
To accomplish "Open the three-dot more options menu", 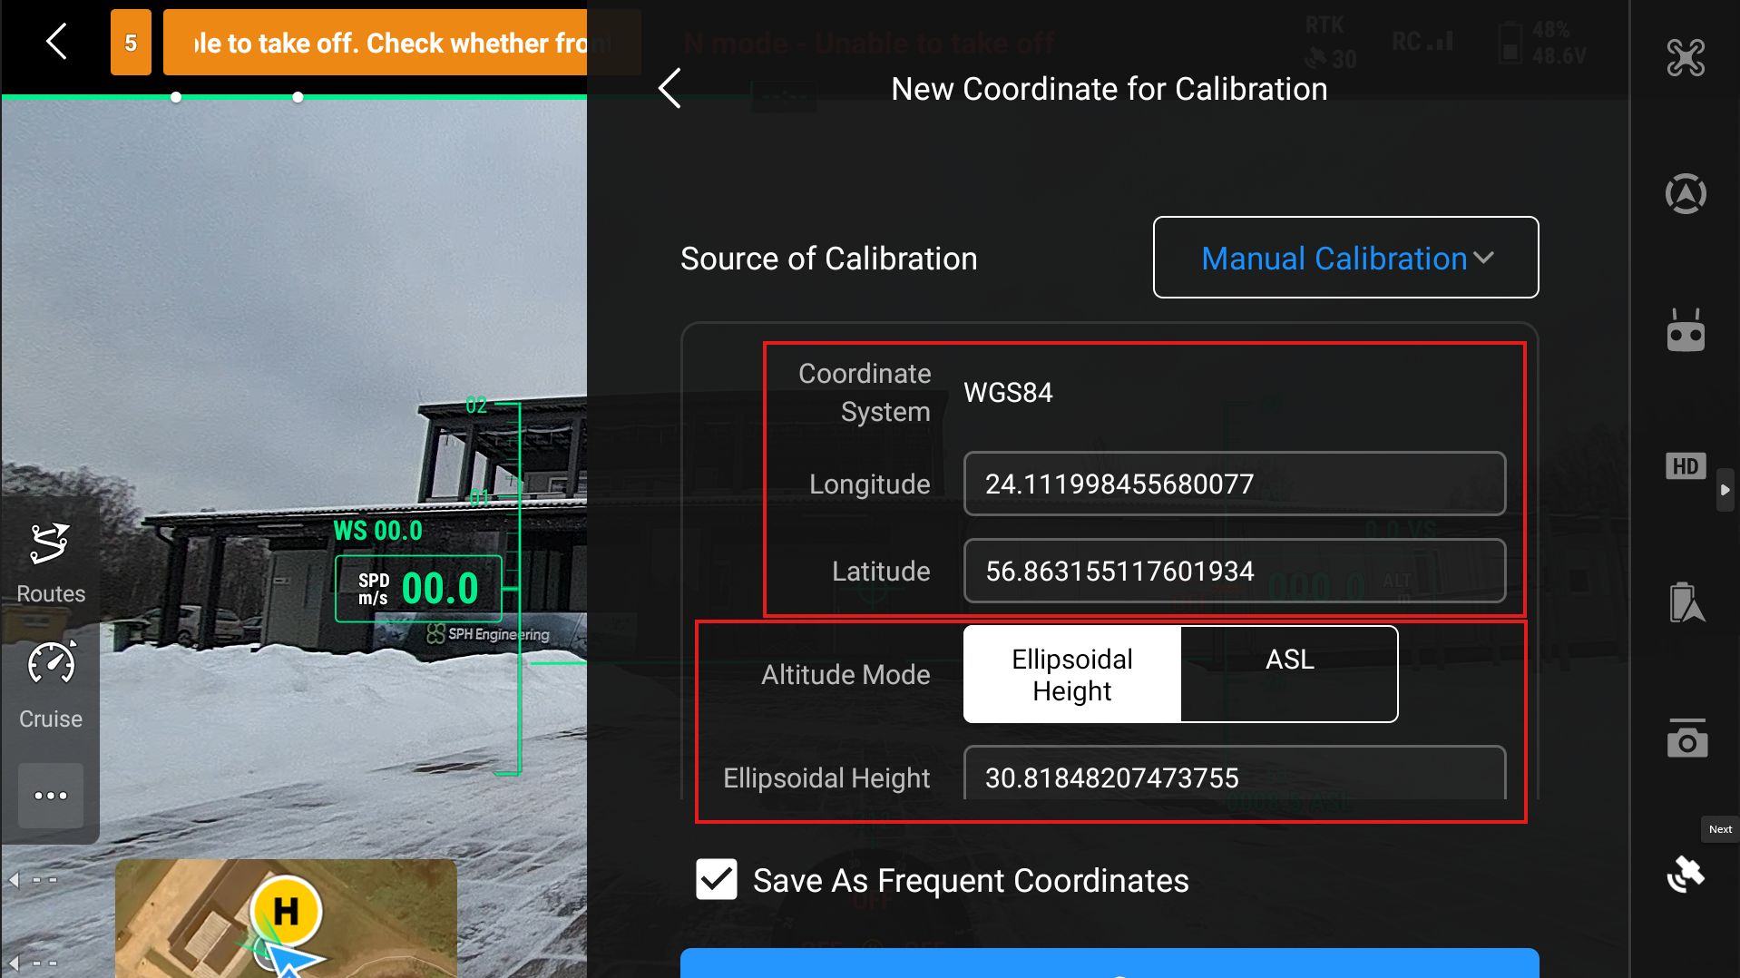I will pyautogui.click(x=51, y=796).
